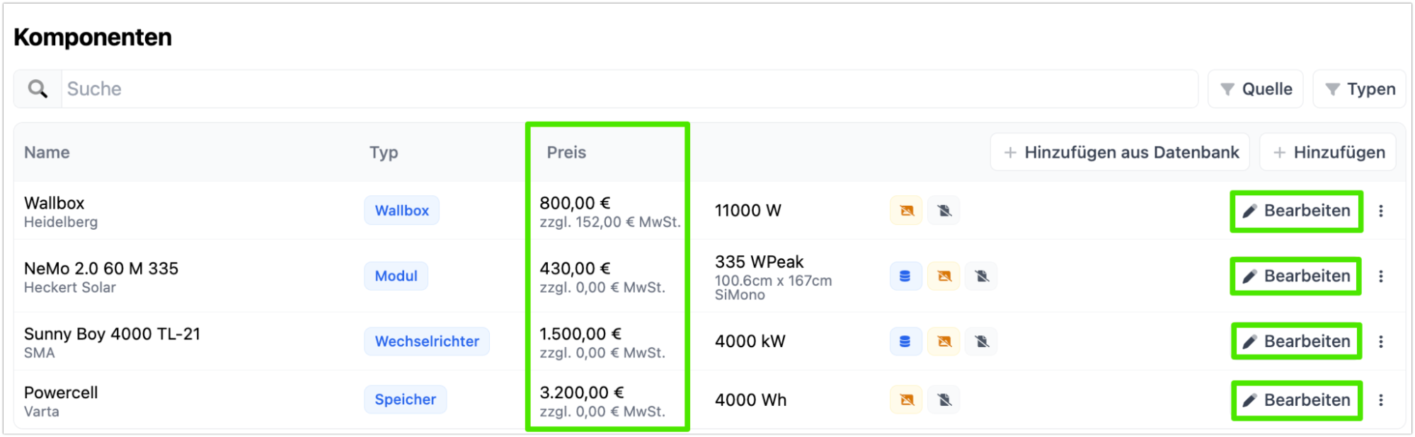Click the blue database icon for NeMo module
The image size is (1415, 437).
point(905,276)
